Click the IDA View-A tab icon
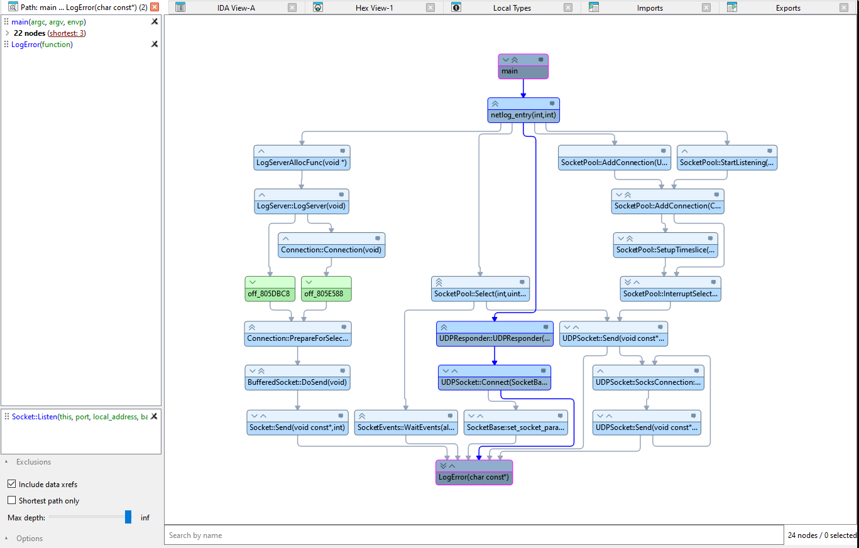The height and width of the screenshot is (548, 859). [180, 8]
